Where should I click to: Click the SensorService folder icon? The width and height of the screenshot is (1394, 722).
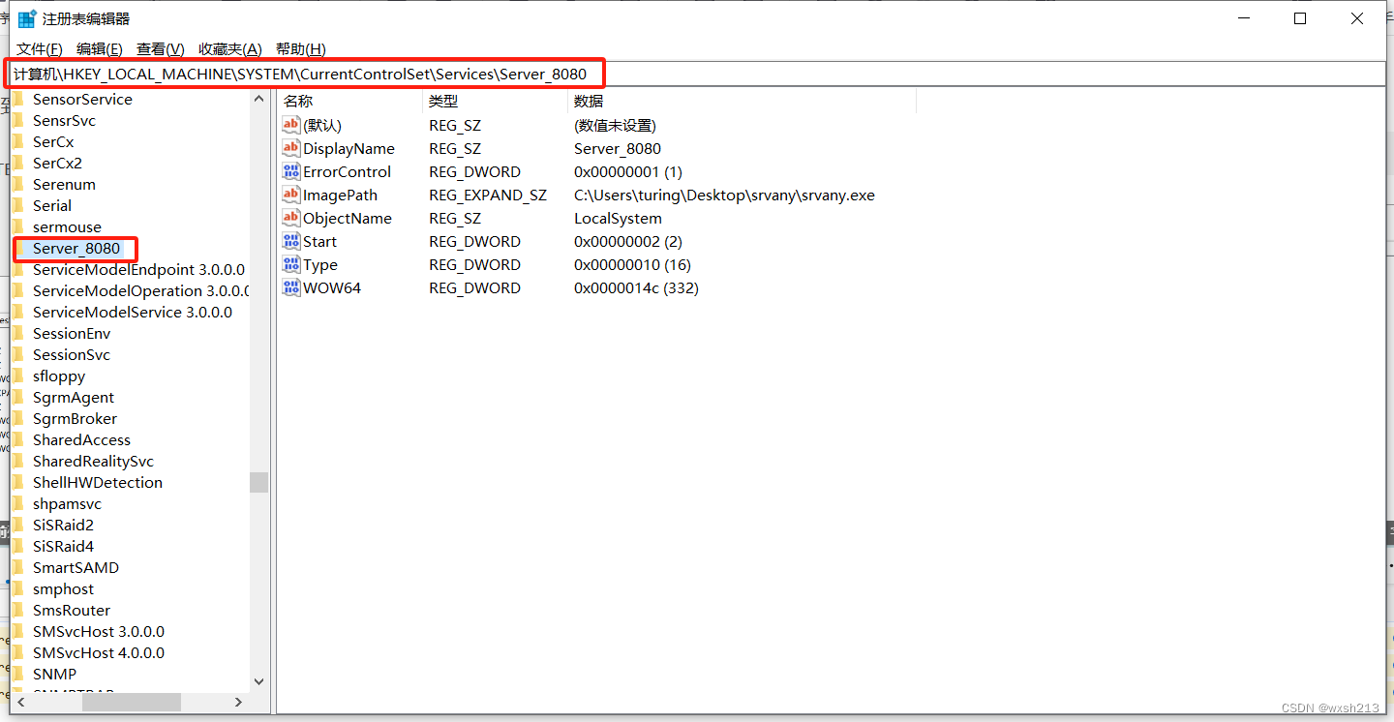tap(17, 99)
